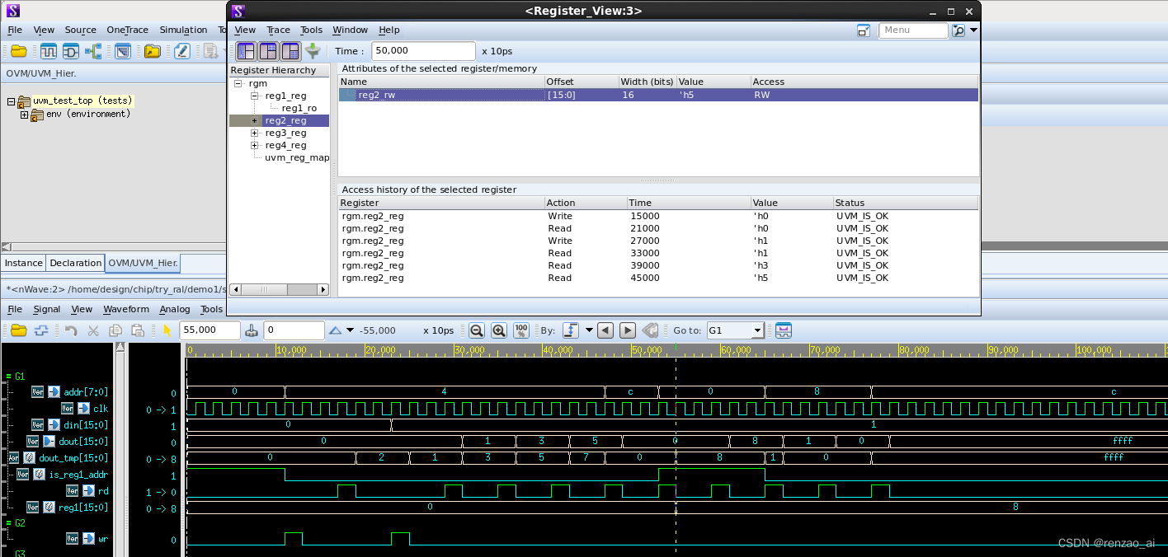1168x557 pixels.
Task: Click the 100% zoom fit icon
Action: [x=520, y=330]
